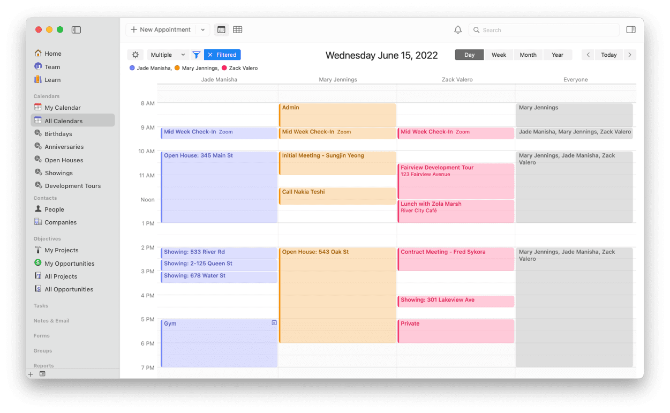The width and height of the screenshot is (670, 413).
Task: Click the add plus icon at sidebar bottom
Action: [x=31, y=374]
